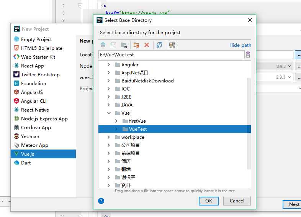
Task: Collapse the Vue folder
Action: tap(109, 113)
